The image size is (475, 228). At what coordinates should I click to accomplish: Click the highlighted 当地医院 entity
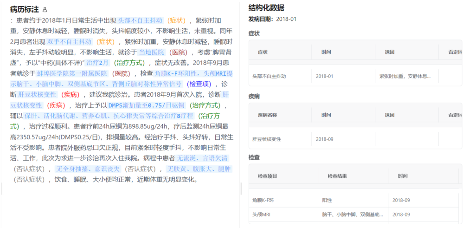(152, 52)
